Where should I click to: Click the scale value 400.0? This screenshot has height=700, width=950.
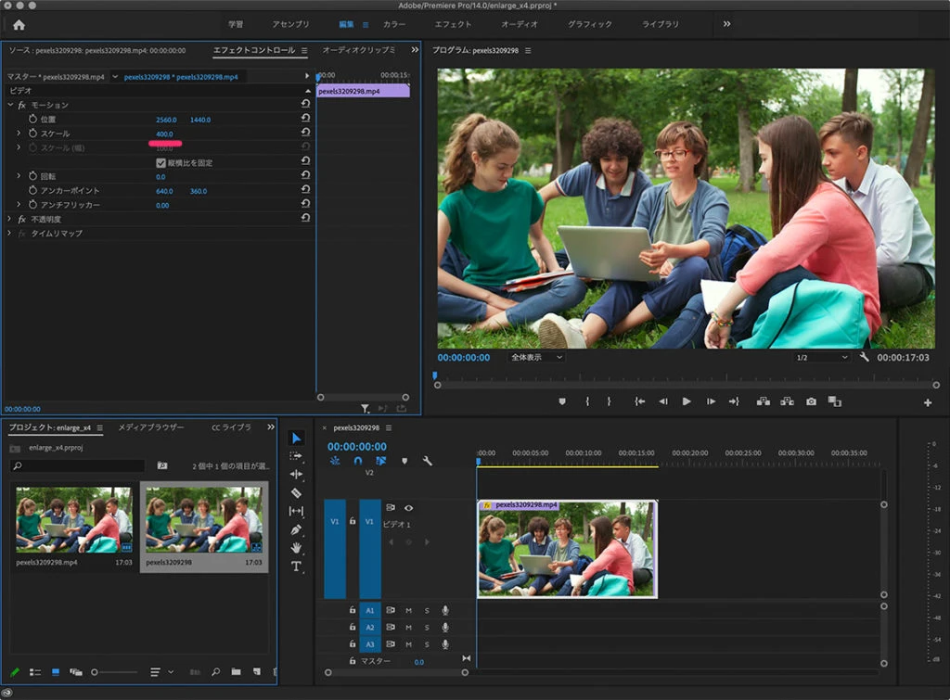coord(164,134)
